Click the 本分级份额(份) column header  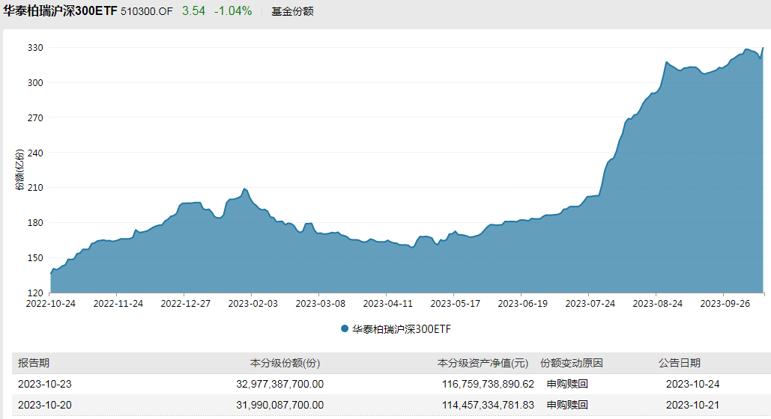coord(285,363)
